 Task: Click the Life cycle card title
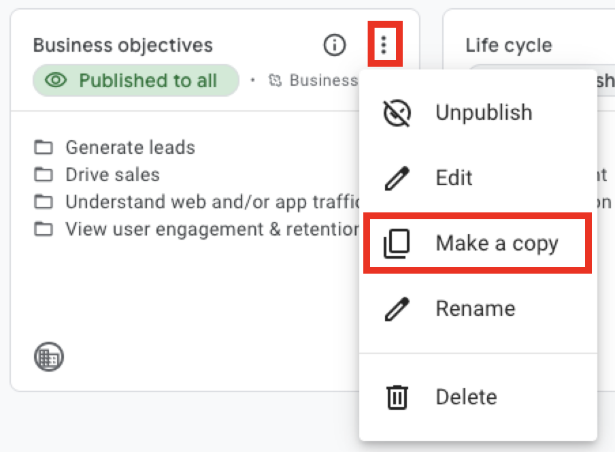(509, 45)
